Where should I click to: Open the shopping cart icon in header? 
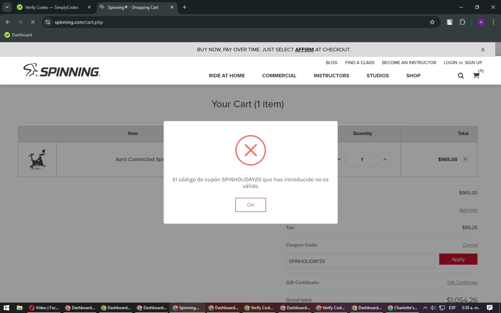point(476,75)
